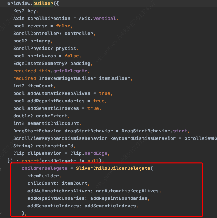Click the "IndexedWidgetBuilder" type
This screenshot has width=217, height=218.
pyautogui.click(x=67, y=78)
